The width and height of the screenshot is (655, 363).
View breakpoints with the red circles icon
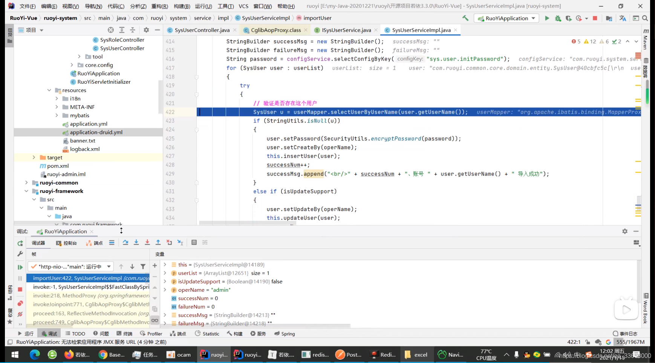(x=20, y=303)
